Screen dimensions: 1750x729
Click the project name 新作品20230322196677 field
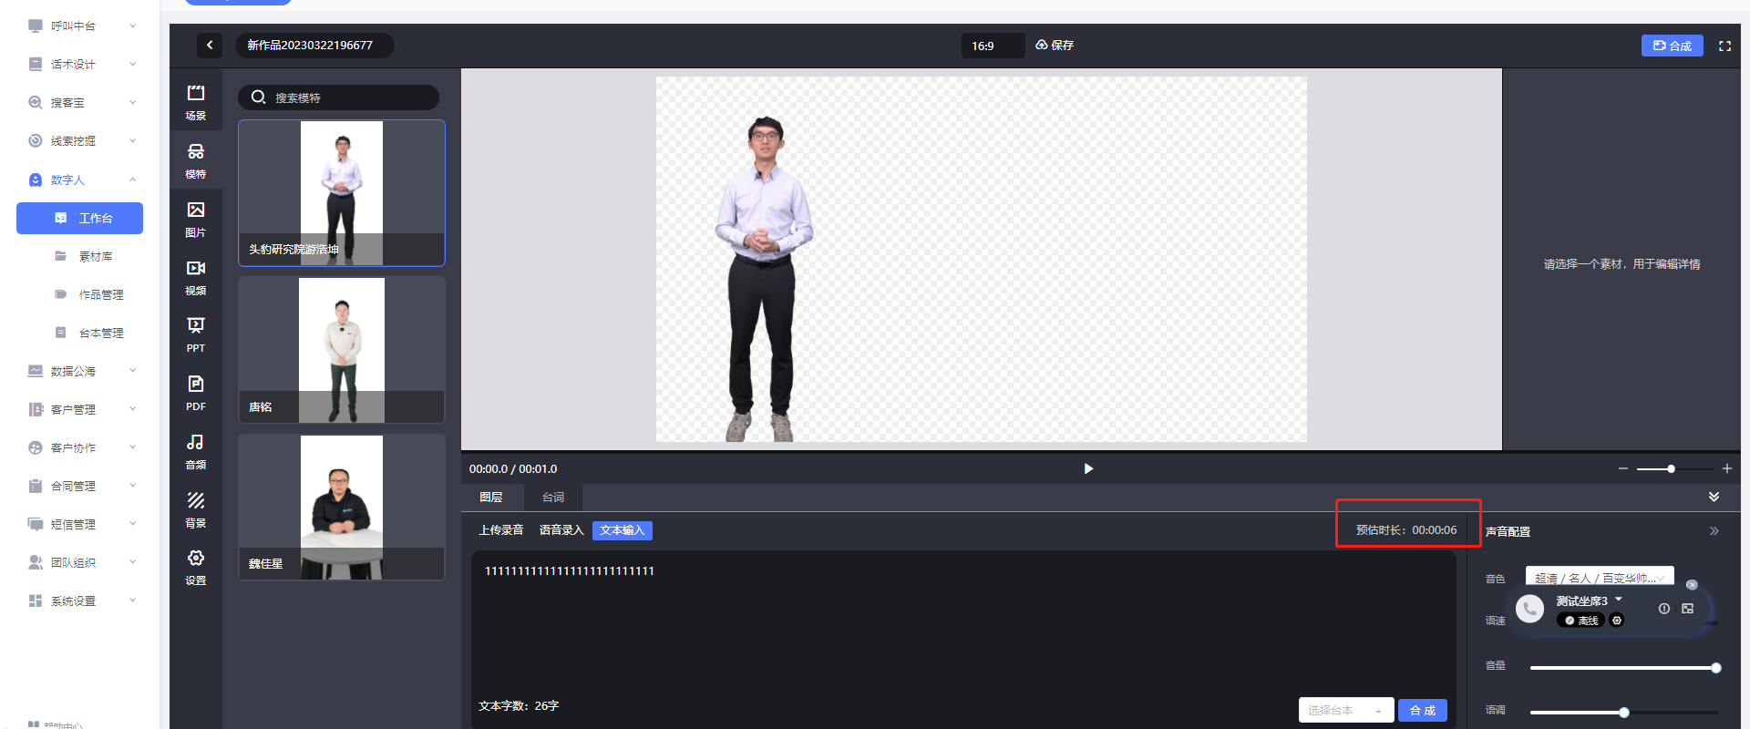pyautogui.click(x=314, y=45)
